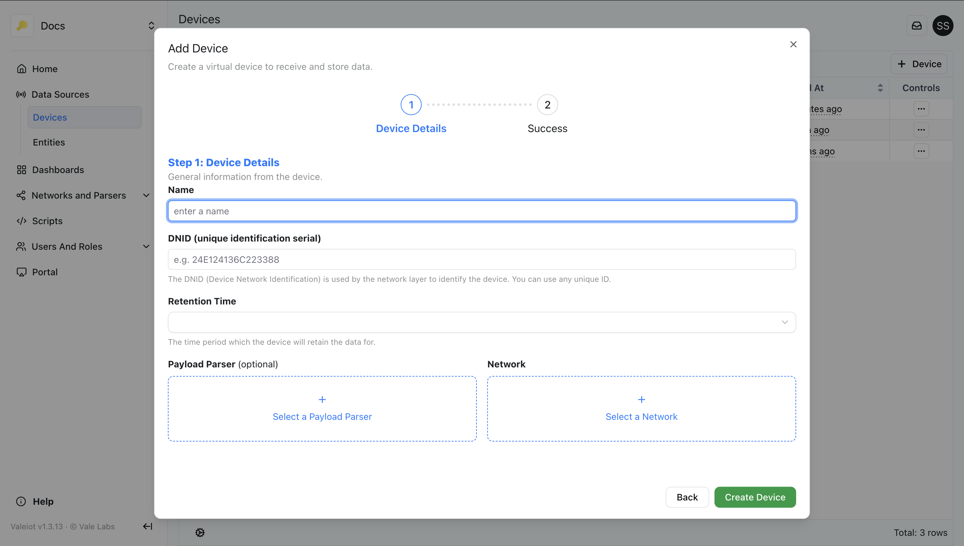Close the Add Device dialog

[x=793, y=44]
